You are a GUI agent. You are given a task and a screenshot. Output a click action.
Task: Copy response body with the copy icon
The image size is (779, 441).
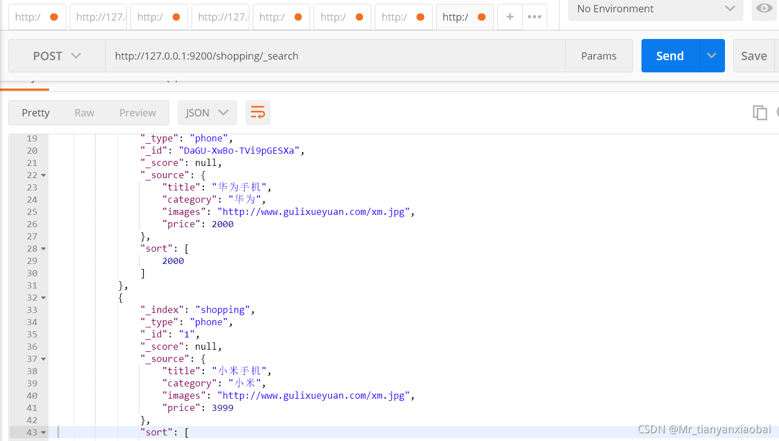[760, 112]
